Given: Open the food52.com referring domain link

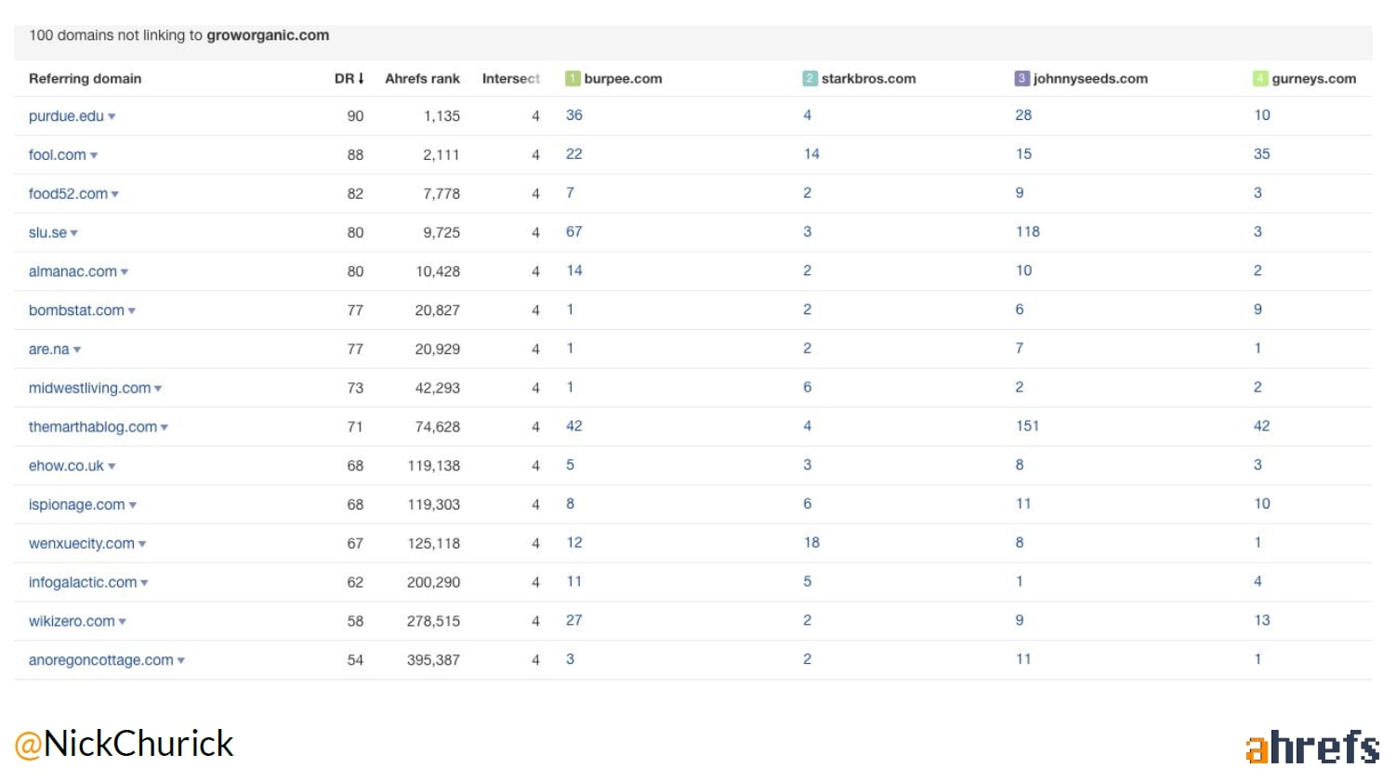Looking at the screenshot, I should click(68, 194).
